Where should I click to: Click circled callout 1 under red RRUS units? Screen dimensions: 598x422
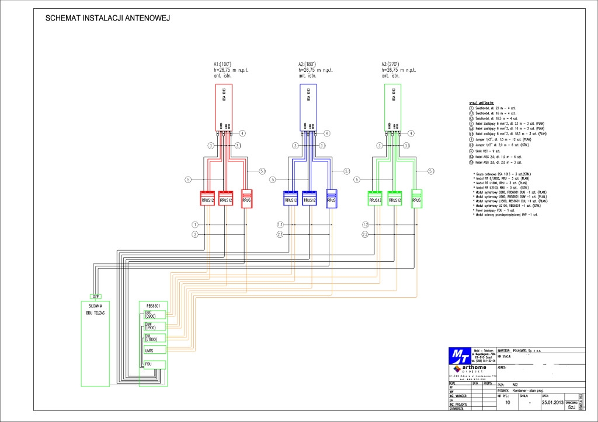point(195,225)
